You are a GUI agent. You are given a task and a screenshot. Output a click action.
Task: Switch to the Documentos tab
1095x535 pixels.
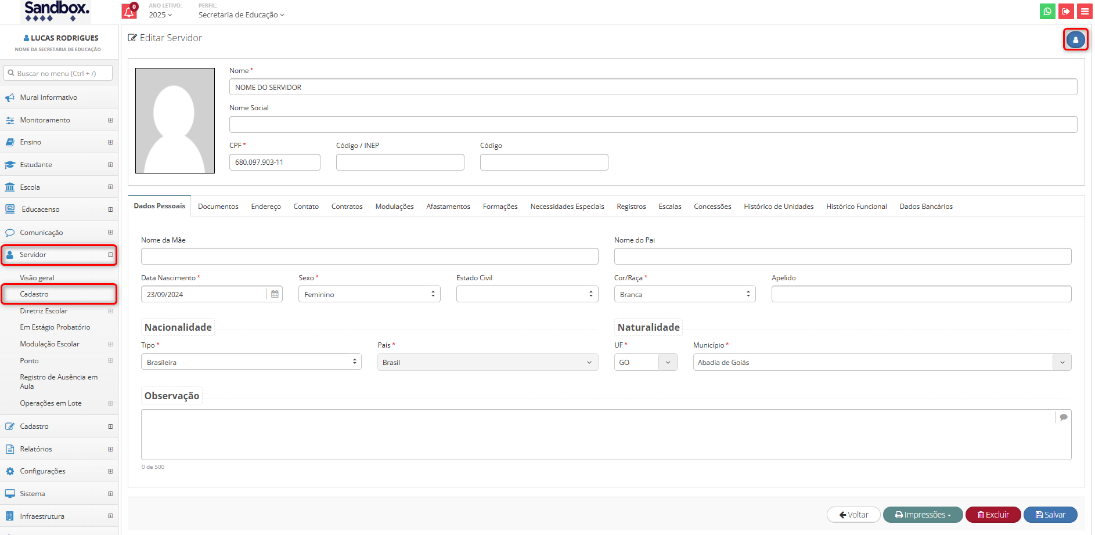pyautogui.click(x=218, y=207)
